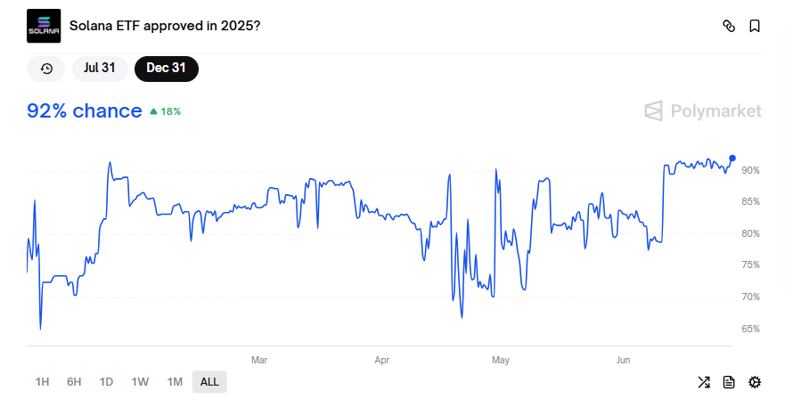This screenshot has height=407, width=785.
Task: Select the Dec 31 date tab
Action: (166, 69)
